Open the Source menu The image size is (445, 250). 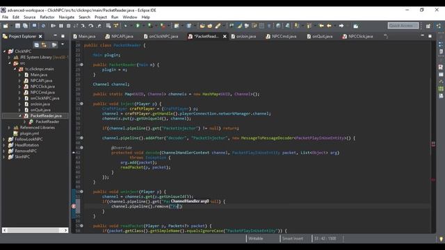pyautogui.click(x=29, y=17)
